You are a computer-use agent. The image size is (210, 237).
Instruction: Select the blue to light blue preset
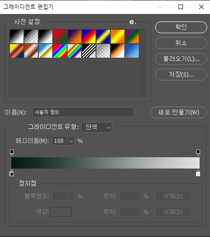[x=132, y=51]
